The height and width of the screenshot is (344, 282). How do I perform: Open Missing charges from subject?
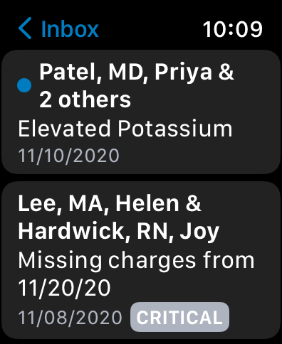(x=136, y=260)
